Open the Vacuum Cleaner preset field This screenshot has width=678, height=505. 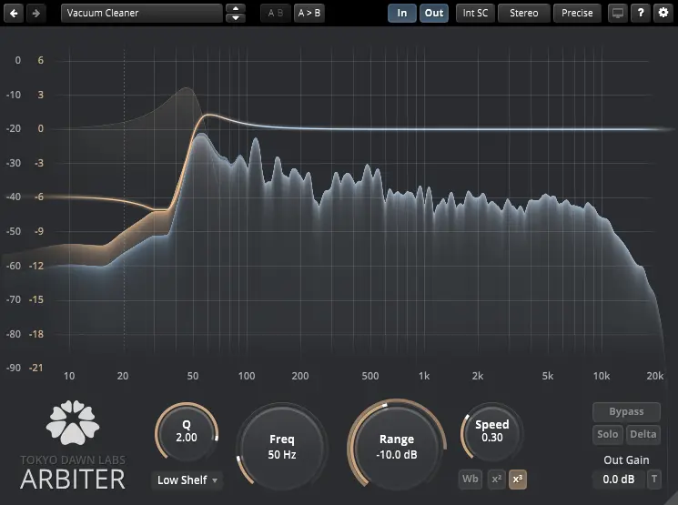pyautogui.click(x=142, y=13)
